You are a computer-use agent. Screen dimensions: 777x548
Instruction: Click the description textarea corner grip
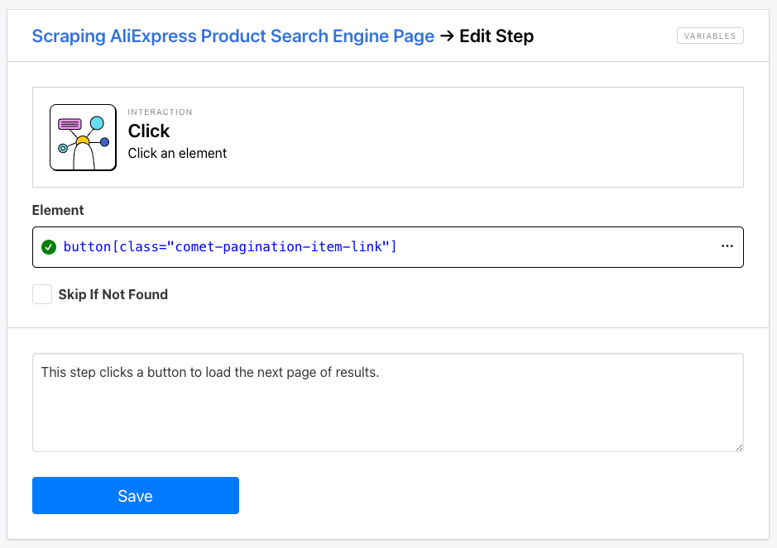point(739,447)
